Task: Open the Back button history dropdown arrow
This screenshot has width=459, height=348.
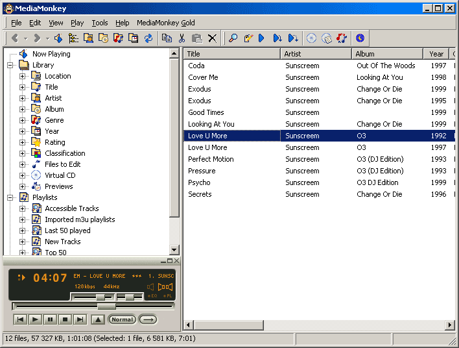Action: pyautogui.click(x=26, y=38)
